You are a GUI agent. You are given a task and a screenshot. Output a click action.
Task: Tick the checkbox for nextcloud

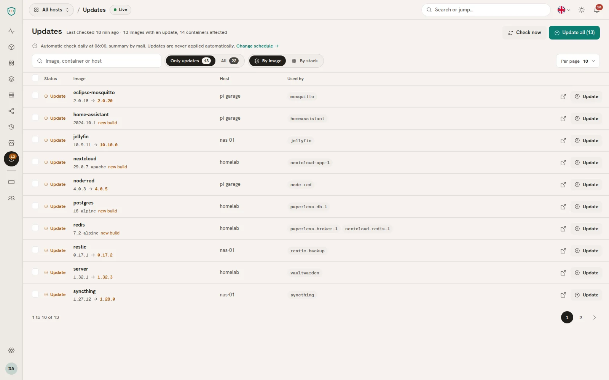click(x=35, y=162)
